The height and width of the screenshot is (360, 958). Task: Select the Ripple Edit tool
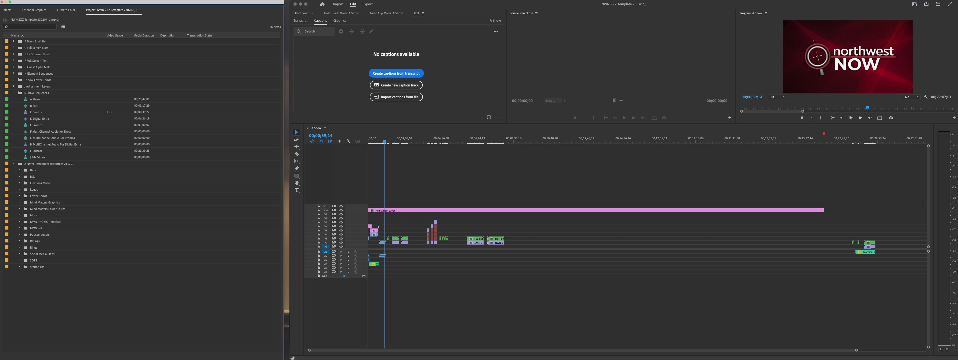click(x=296, y=147)
